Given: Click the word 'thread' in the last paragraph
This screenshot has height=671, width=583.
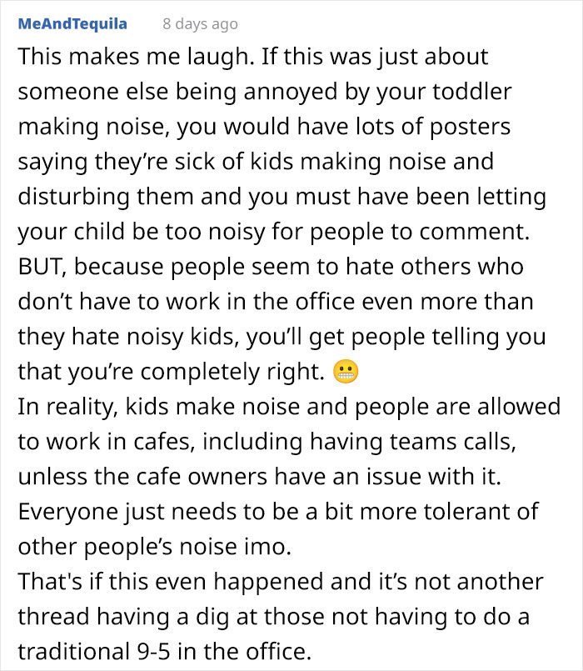Looking at the screenshot, I should tap(53, 617).
